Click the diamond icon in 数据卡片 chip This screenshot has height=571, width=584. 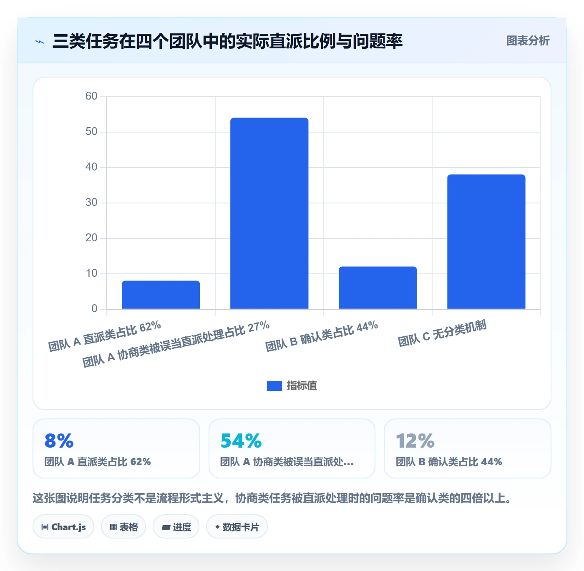click(217, 527)
